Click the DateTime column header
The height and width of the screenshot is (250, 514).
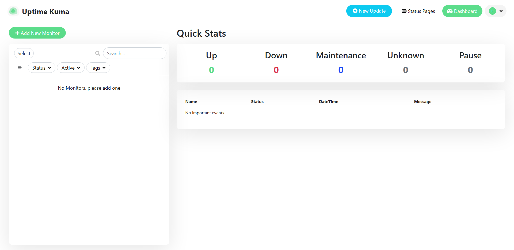point(328,102)
